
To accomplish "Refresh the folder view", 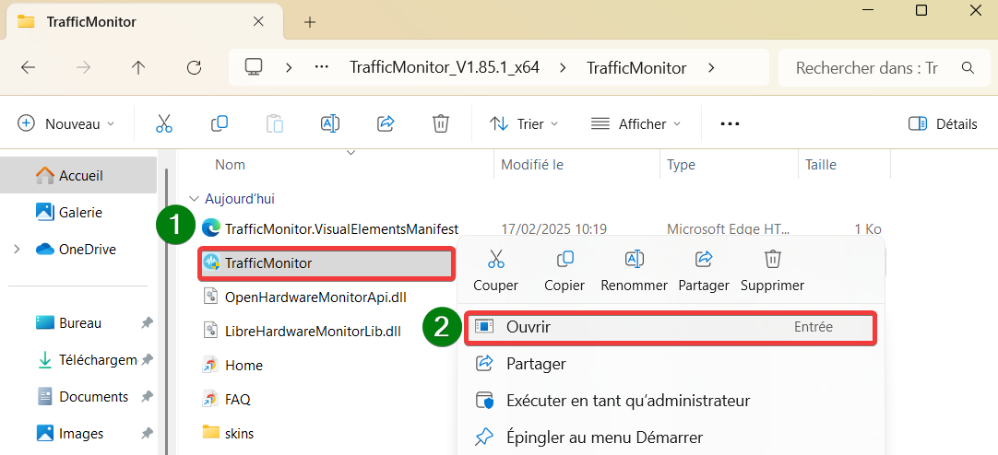I will (x=194, y=67).
